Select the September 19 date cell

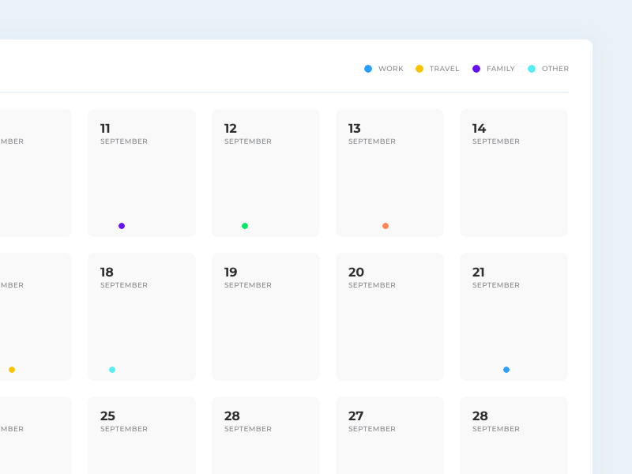(265, 316)
